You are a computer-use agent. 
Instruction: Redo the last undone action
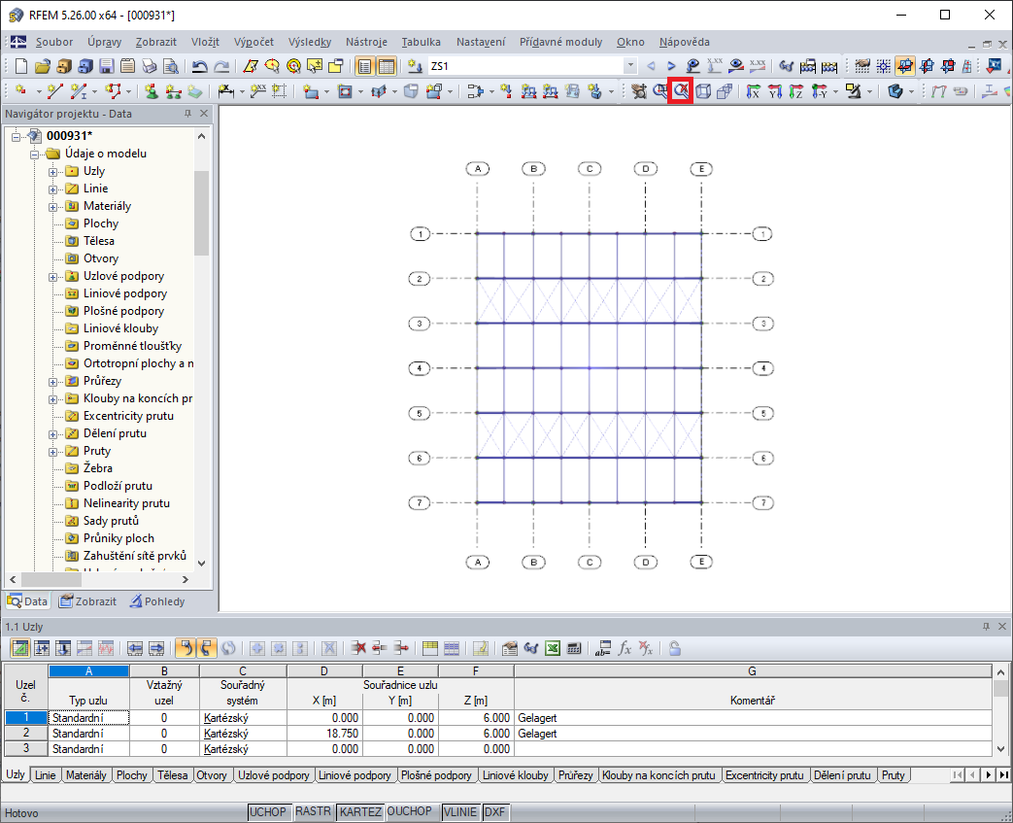[220, 66]
